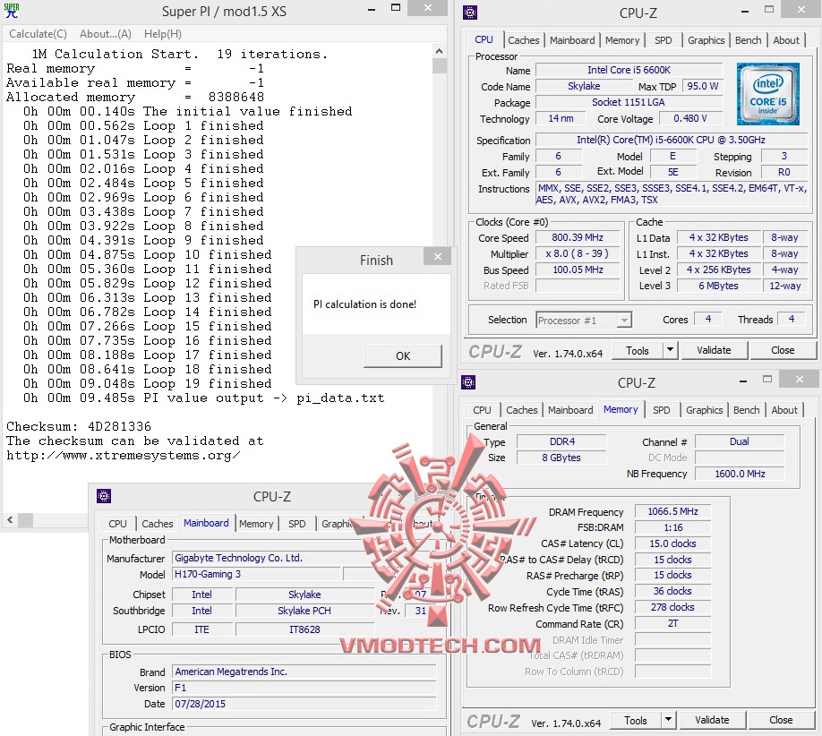Click the Intel Core i5 inside logo
The width and height of the screenshot is (822, 736).
(767, 94)
